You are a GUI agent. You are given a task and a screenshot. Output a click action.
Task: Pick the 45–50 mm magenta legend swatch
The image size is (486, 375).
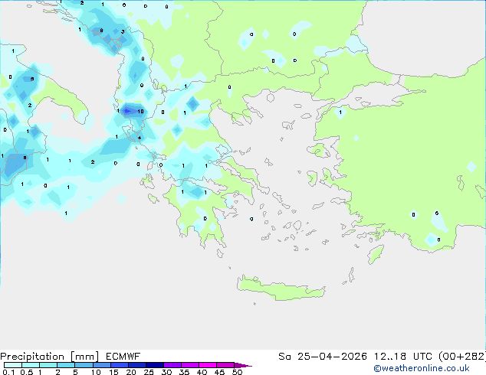click(225, 365)
